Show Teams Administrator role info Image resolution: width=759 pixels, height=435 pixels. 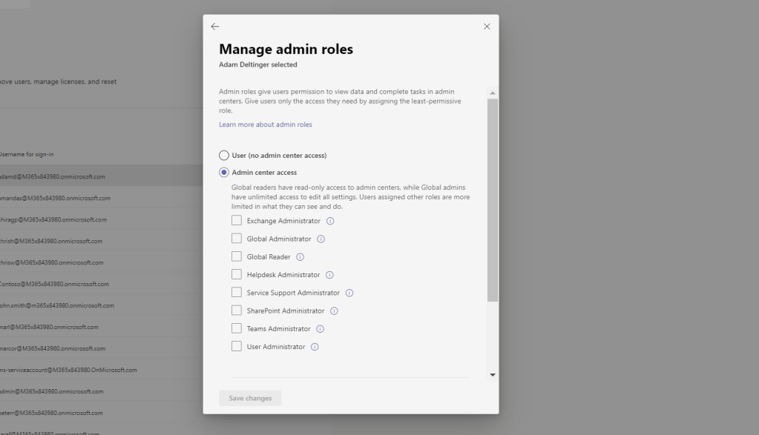click(321, 329)
